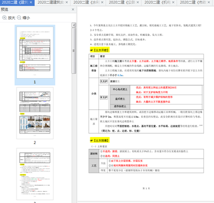Viewport: 214px width, 203px height.
Task: Click the preview scrollbar up arrow
Action: pyautogui.click(x=74, y=25)
